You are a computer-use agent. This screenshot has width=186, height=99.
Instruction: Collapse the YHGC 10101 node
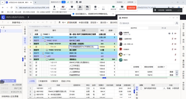click(x=45, y=41)
